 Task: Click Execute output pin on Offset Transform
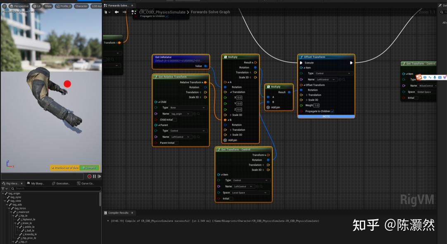(x=351, y=63)
